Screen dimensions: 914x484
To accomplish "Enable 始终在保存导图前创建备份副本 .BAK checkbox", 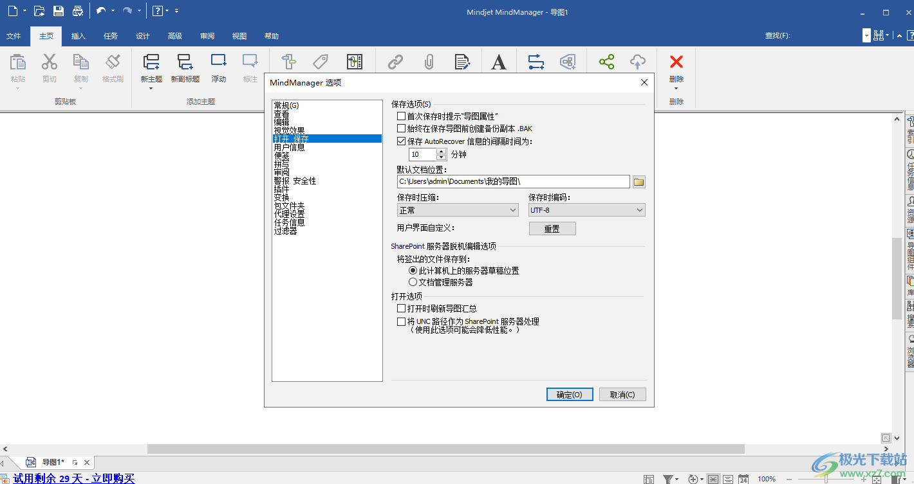I will point(402,129).
